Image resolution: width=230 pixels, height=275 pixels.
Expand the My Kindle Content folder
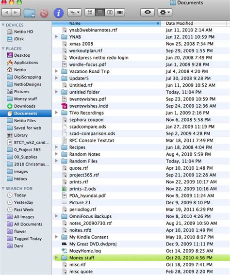56,237
